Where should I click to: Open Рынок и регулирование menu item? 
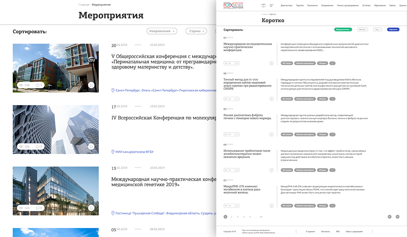[x=348, y=6]
